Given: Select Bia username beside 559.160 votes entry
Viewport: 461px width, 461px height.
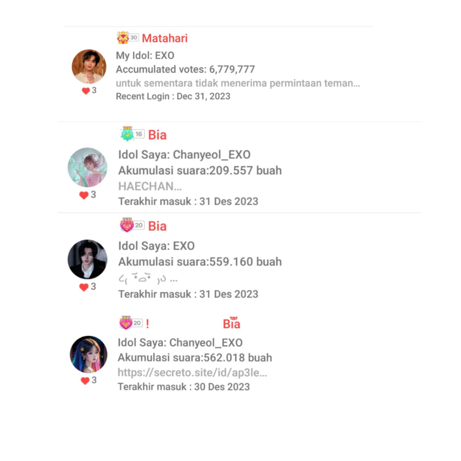Looking at the screenshot, I should coord(157,226).
